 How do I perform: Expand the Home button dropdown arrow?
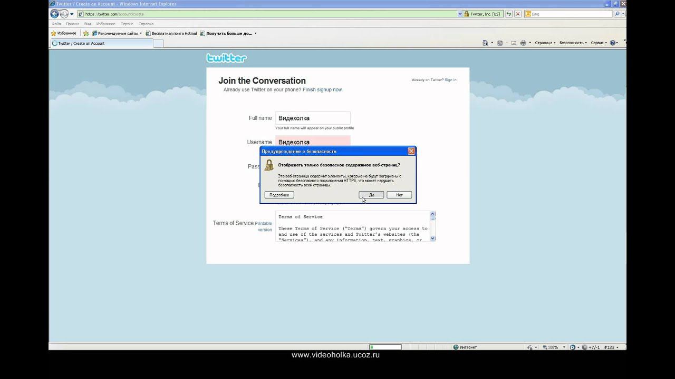pos(492,43)
